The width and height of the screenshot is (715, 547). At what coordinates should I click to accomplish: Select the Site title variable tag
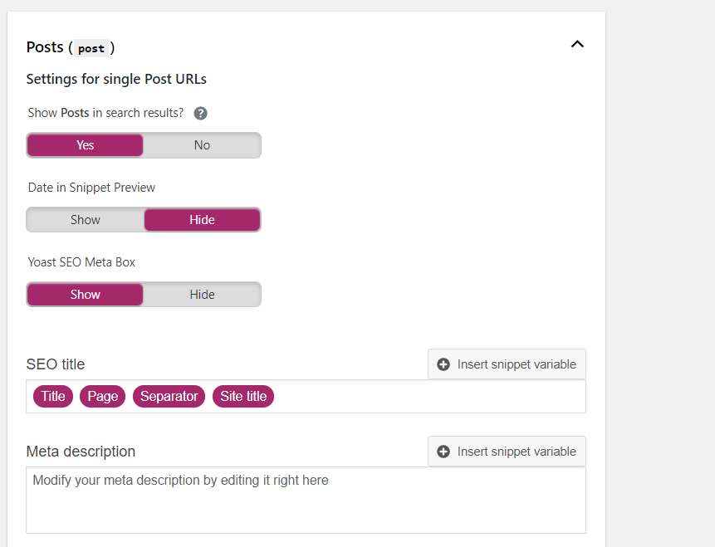coord(243,396)
